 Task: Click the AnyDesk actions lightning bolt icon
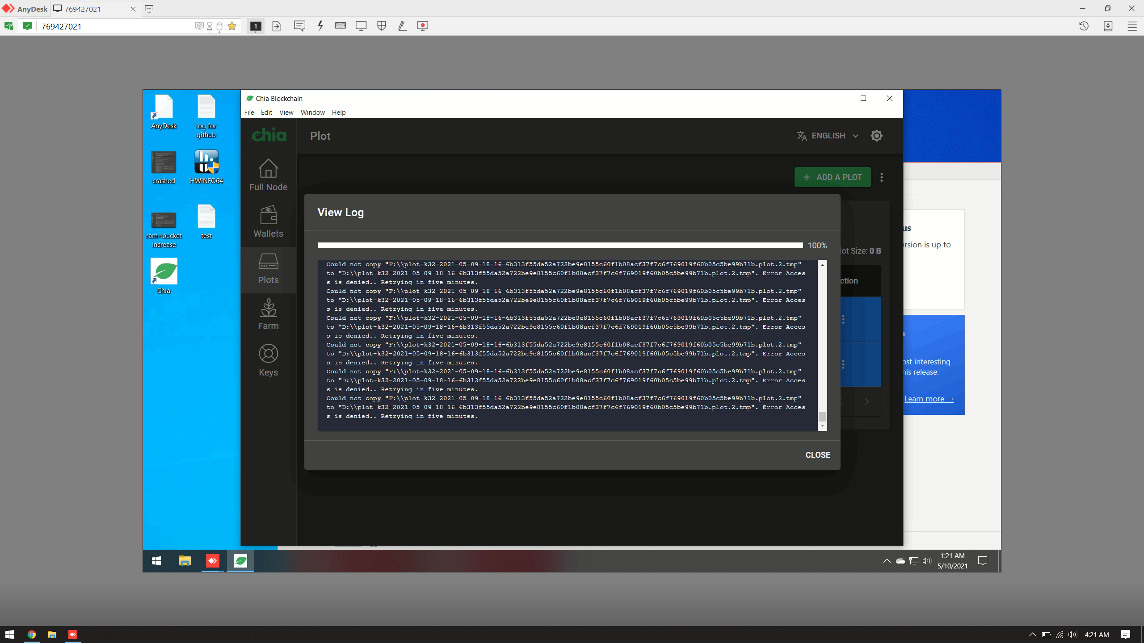pyautogui.click(x=320, y=26)
